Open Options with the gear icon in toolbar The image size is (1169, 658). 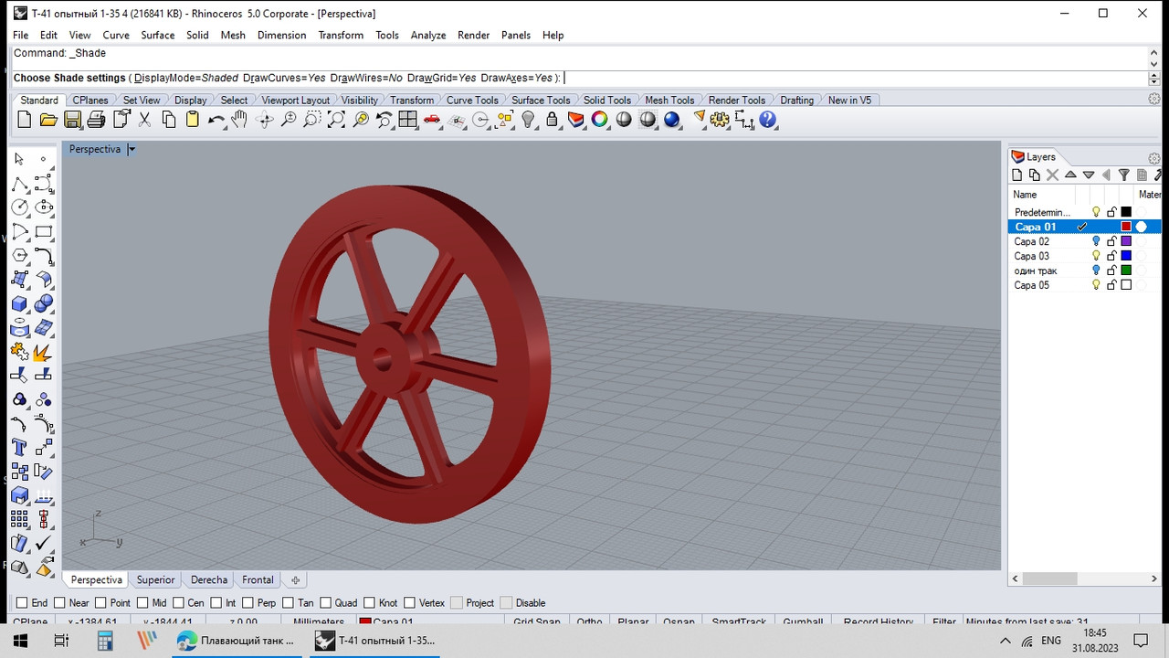[x=720, y=120]
